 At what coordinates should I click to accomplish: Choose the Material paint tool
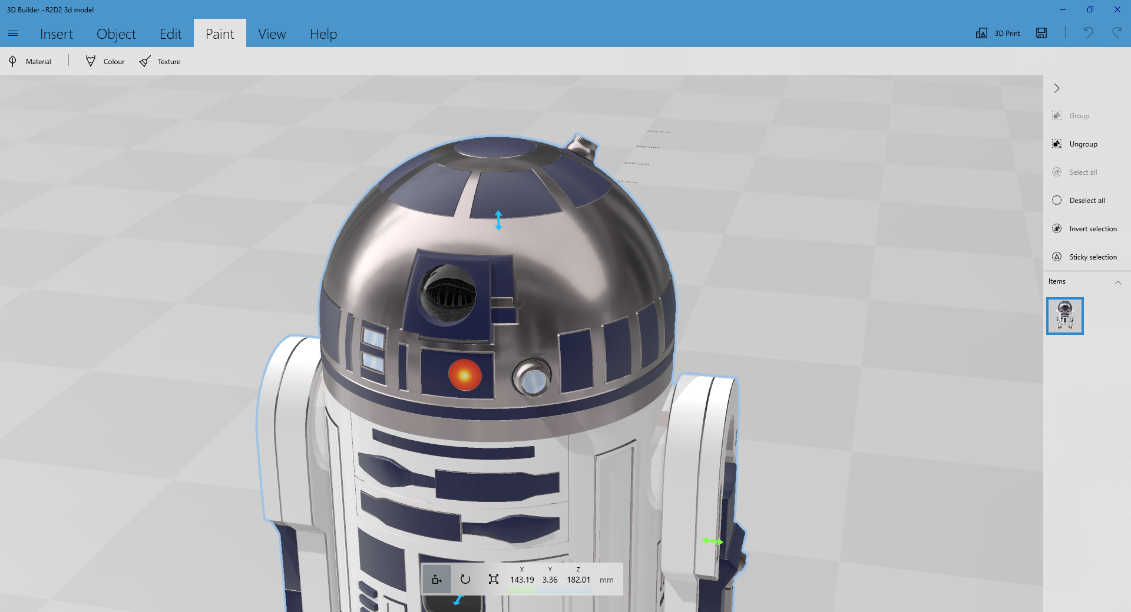tap(30, 61)
